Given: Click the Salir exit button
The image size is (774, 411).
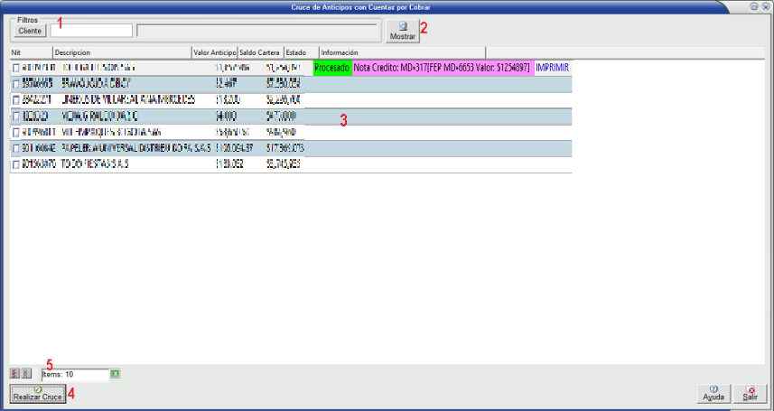Looking at the screenshot, I should tap(750, 394).
